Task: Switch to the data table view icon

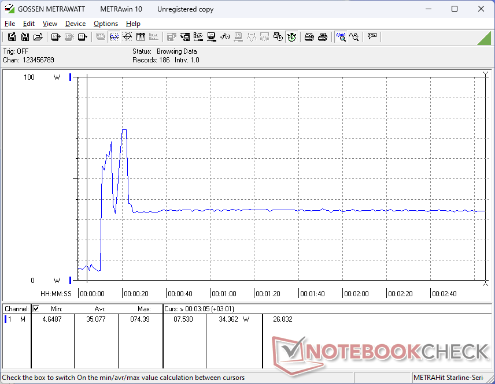Action: [141, 37]
